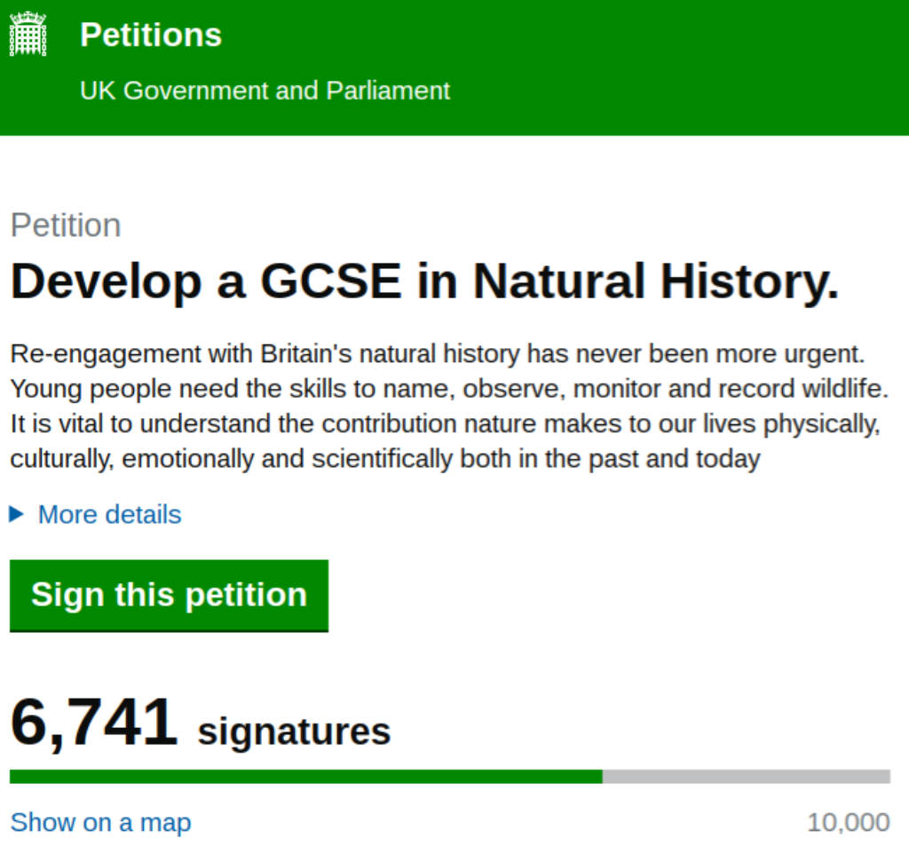The image size is (909, 862).
Task: Click the gray Petition label above heading
Action: pos(66,225)
